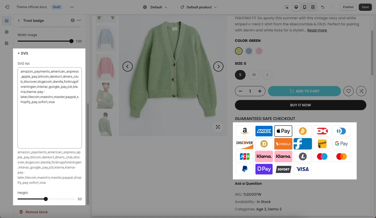Click the redo icon

(x=332, y=7)
